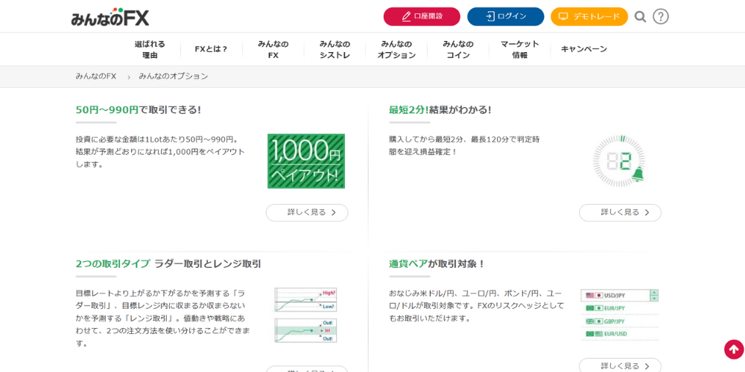Click the GBP/JPY currency pair row
This screenshot has height=372, width=745.
(x=620, y=321)
